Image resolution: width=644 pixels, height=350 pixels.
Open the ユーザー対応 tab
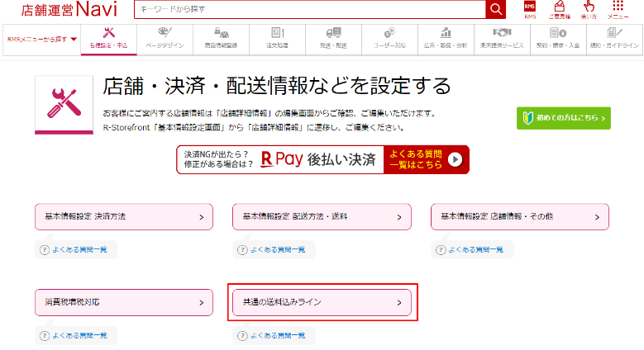point(389,40)
